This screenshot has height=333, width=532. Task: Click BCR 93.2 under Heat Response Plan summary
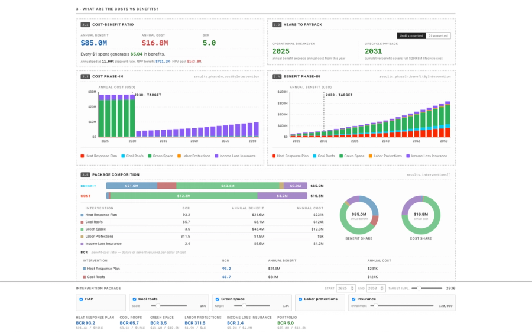[86, 323]
